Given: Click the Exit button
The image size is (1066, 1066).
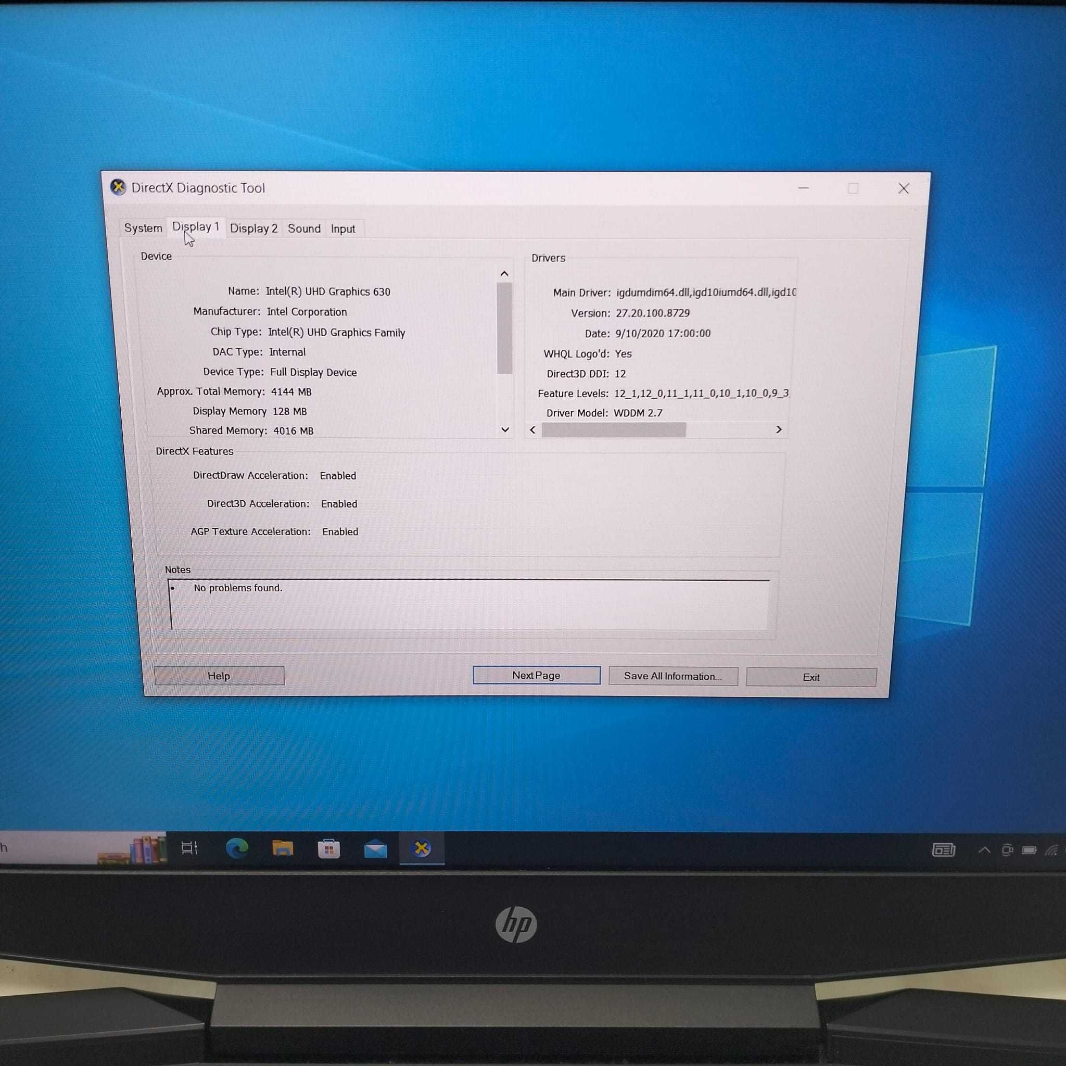Looking at the screenshot, I should coord(811,677).
